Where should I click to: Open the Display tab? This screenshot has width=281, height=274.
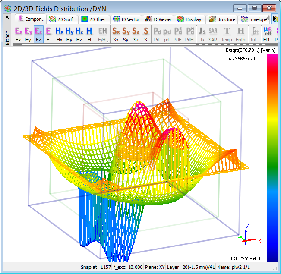tap(189, 19)
